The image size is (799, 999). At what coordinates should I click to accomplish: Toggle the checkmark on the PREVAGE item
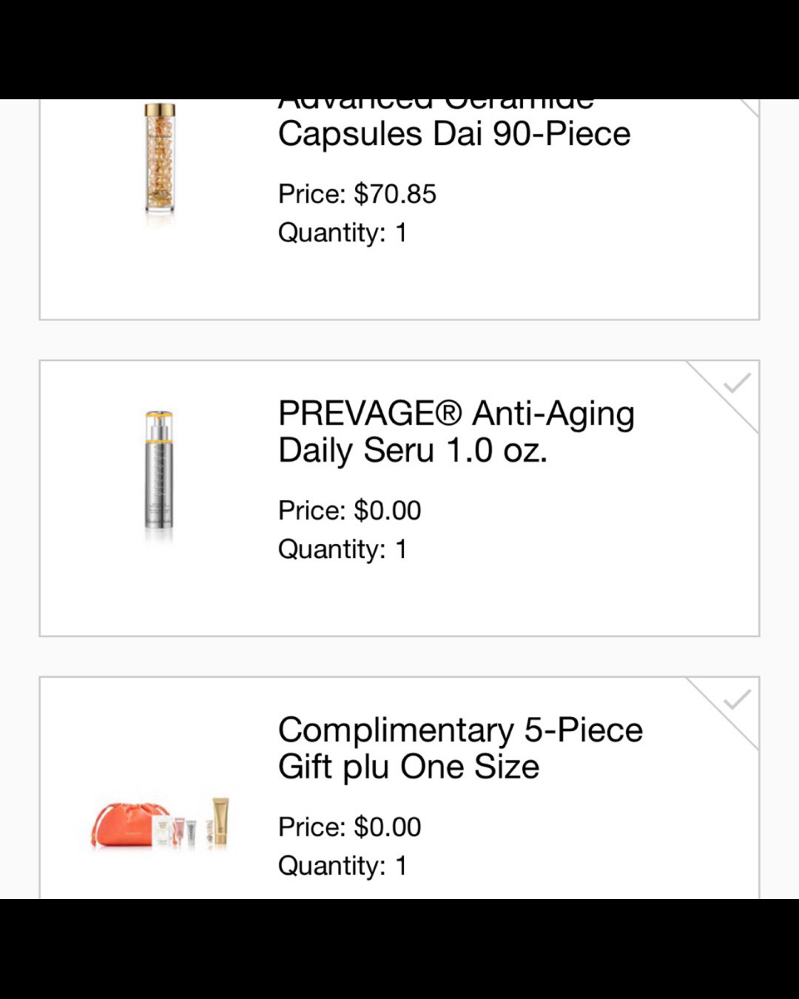click(736, 383)
